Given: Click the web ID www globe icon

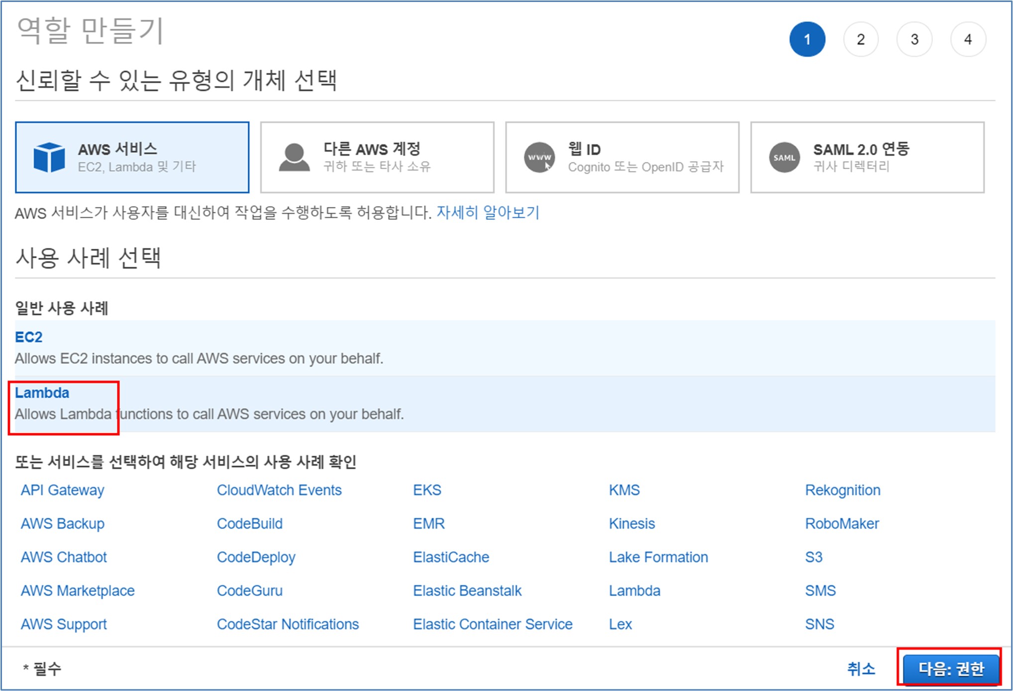Looking at the screenshot, I should 539,157.
